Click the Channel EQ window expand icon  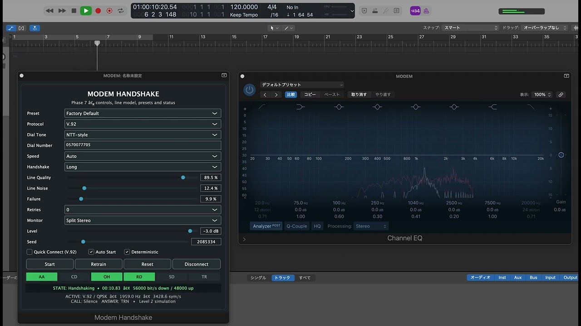click(566, 76)
